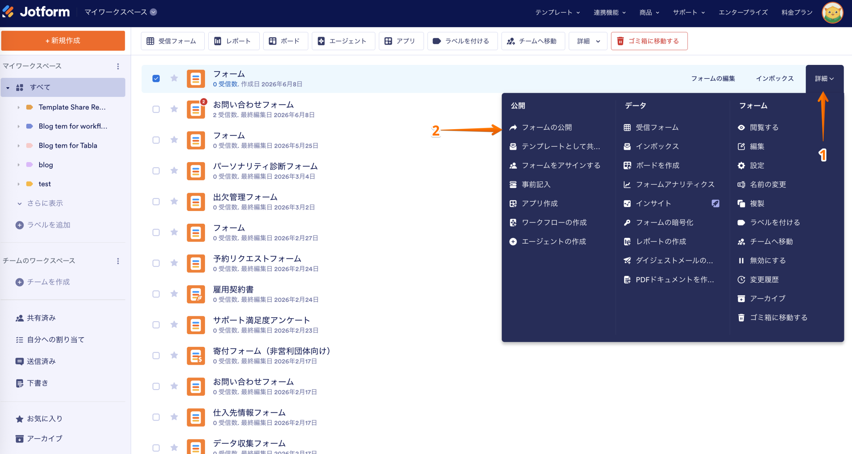Choose フォームの公開 in the dropdown
Viewport: 852px width, 454px height.
pyautogui.click(x=541, y=127)
